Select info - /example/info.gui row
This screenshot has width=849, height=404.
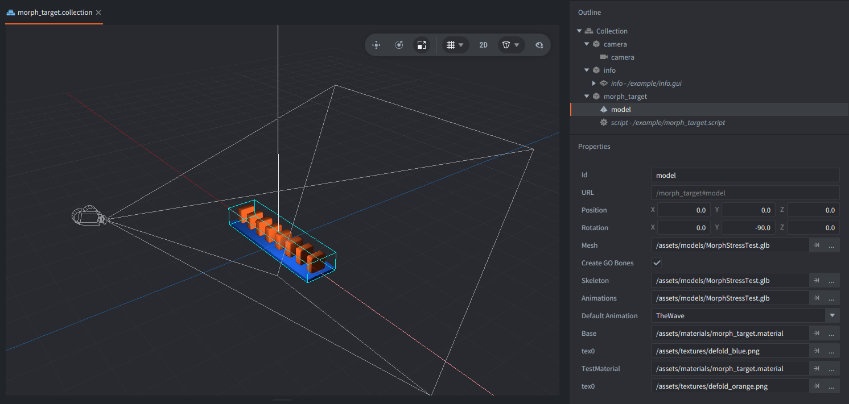709,84
